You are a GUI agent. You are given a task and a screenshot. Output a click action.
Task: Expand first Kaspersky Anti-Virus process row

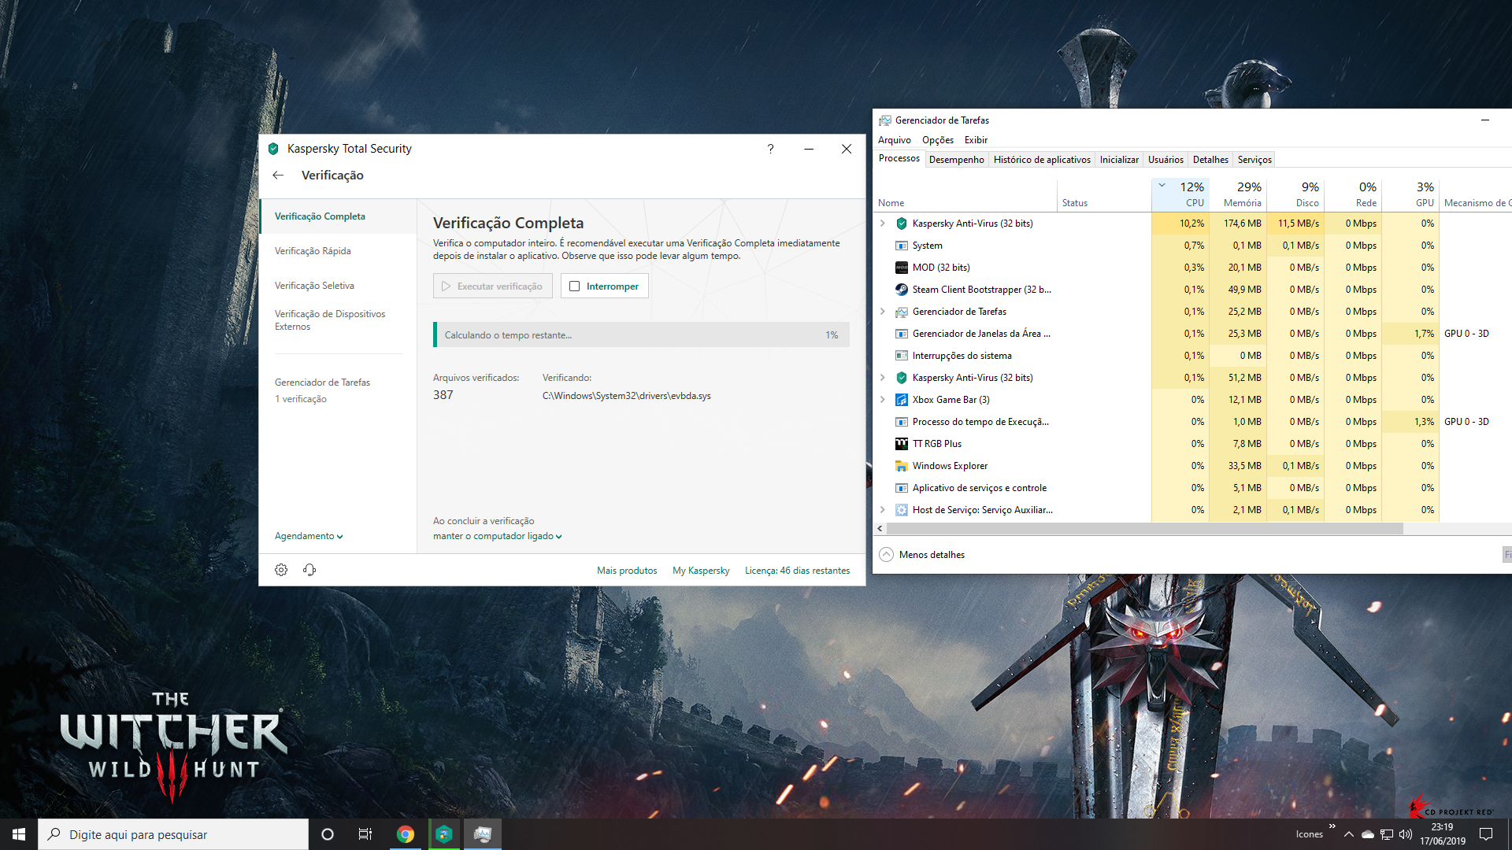pyautogui.click(x=883, y=224)
